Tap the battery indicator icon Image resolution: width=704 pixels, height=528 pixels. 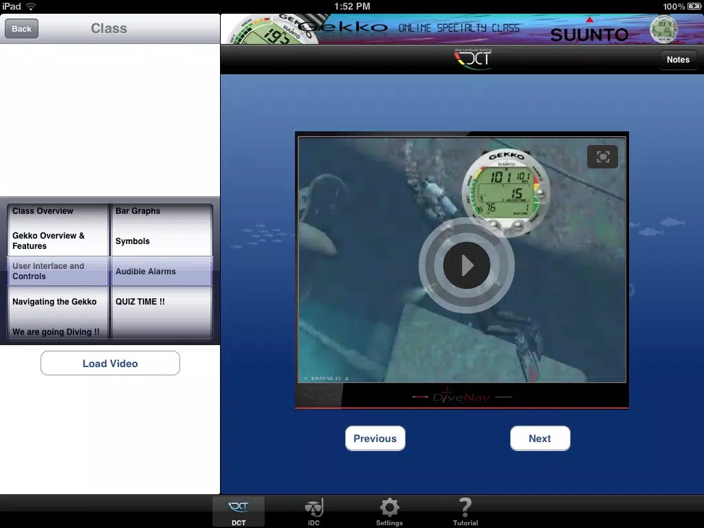point(694,6)
